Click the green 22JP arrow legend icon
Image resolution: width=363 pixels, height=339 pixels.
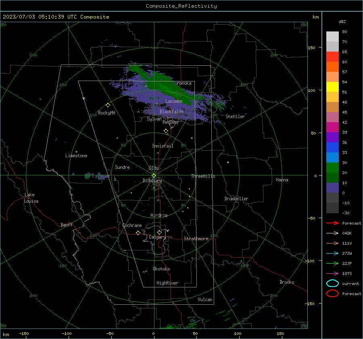click(x=332, y=263)
